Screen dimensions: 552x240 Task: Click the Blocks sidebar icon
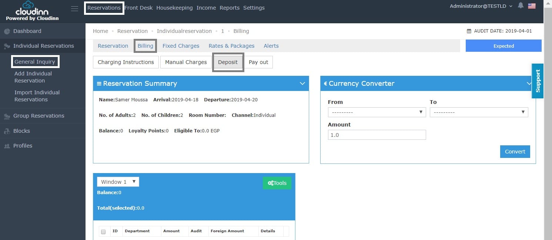pos(7,131)
